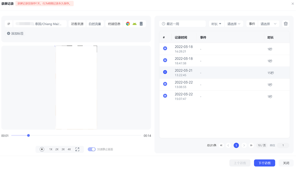Go to previous page of records

(228, 145)
